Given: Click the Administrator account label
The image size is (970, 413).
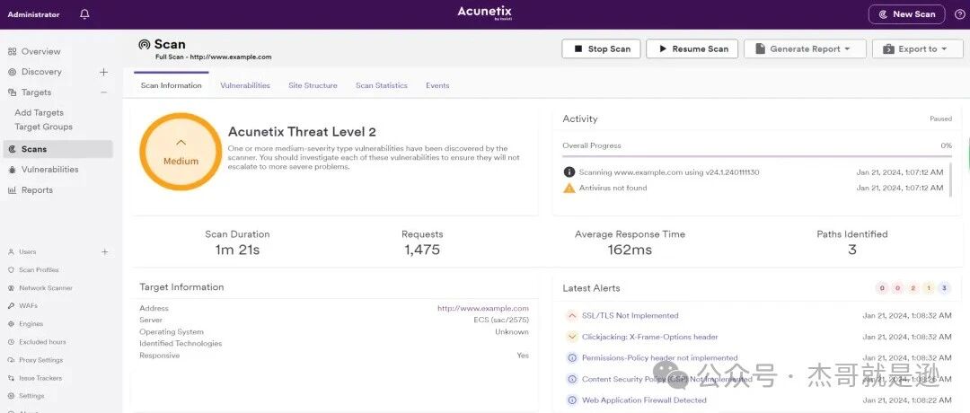Looking at the screenshot, I should [x=33, y=14].
